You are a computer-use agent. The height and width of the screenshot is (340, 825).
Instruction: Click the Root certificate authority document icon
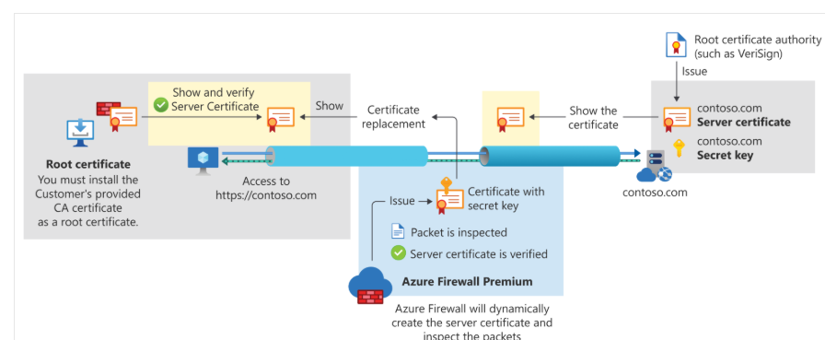pyautogui.click(x=676, y=44)
